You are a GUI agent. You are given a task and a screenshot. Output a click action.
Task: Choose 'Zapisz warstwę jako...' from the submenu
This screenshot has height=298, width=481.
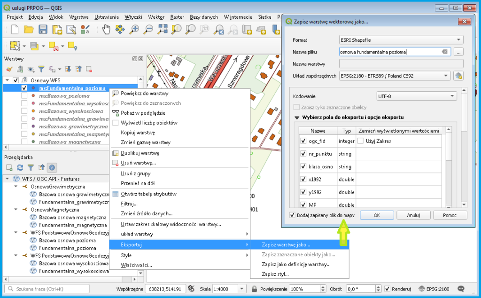pos(286,244)
